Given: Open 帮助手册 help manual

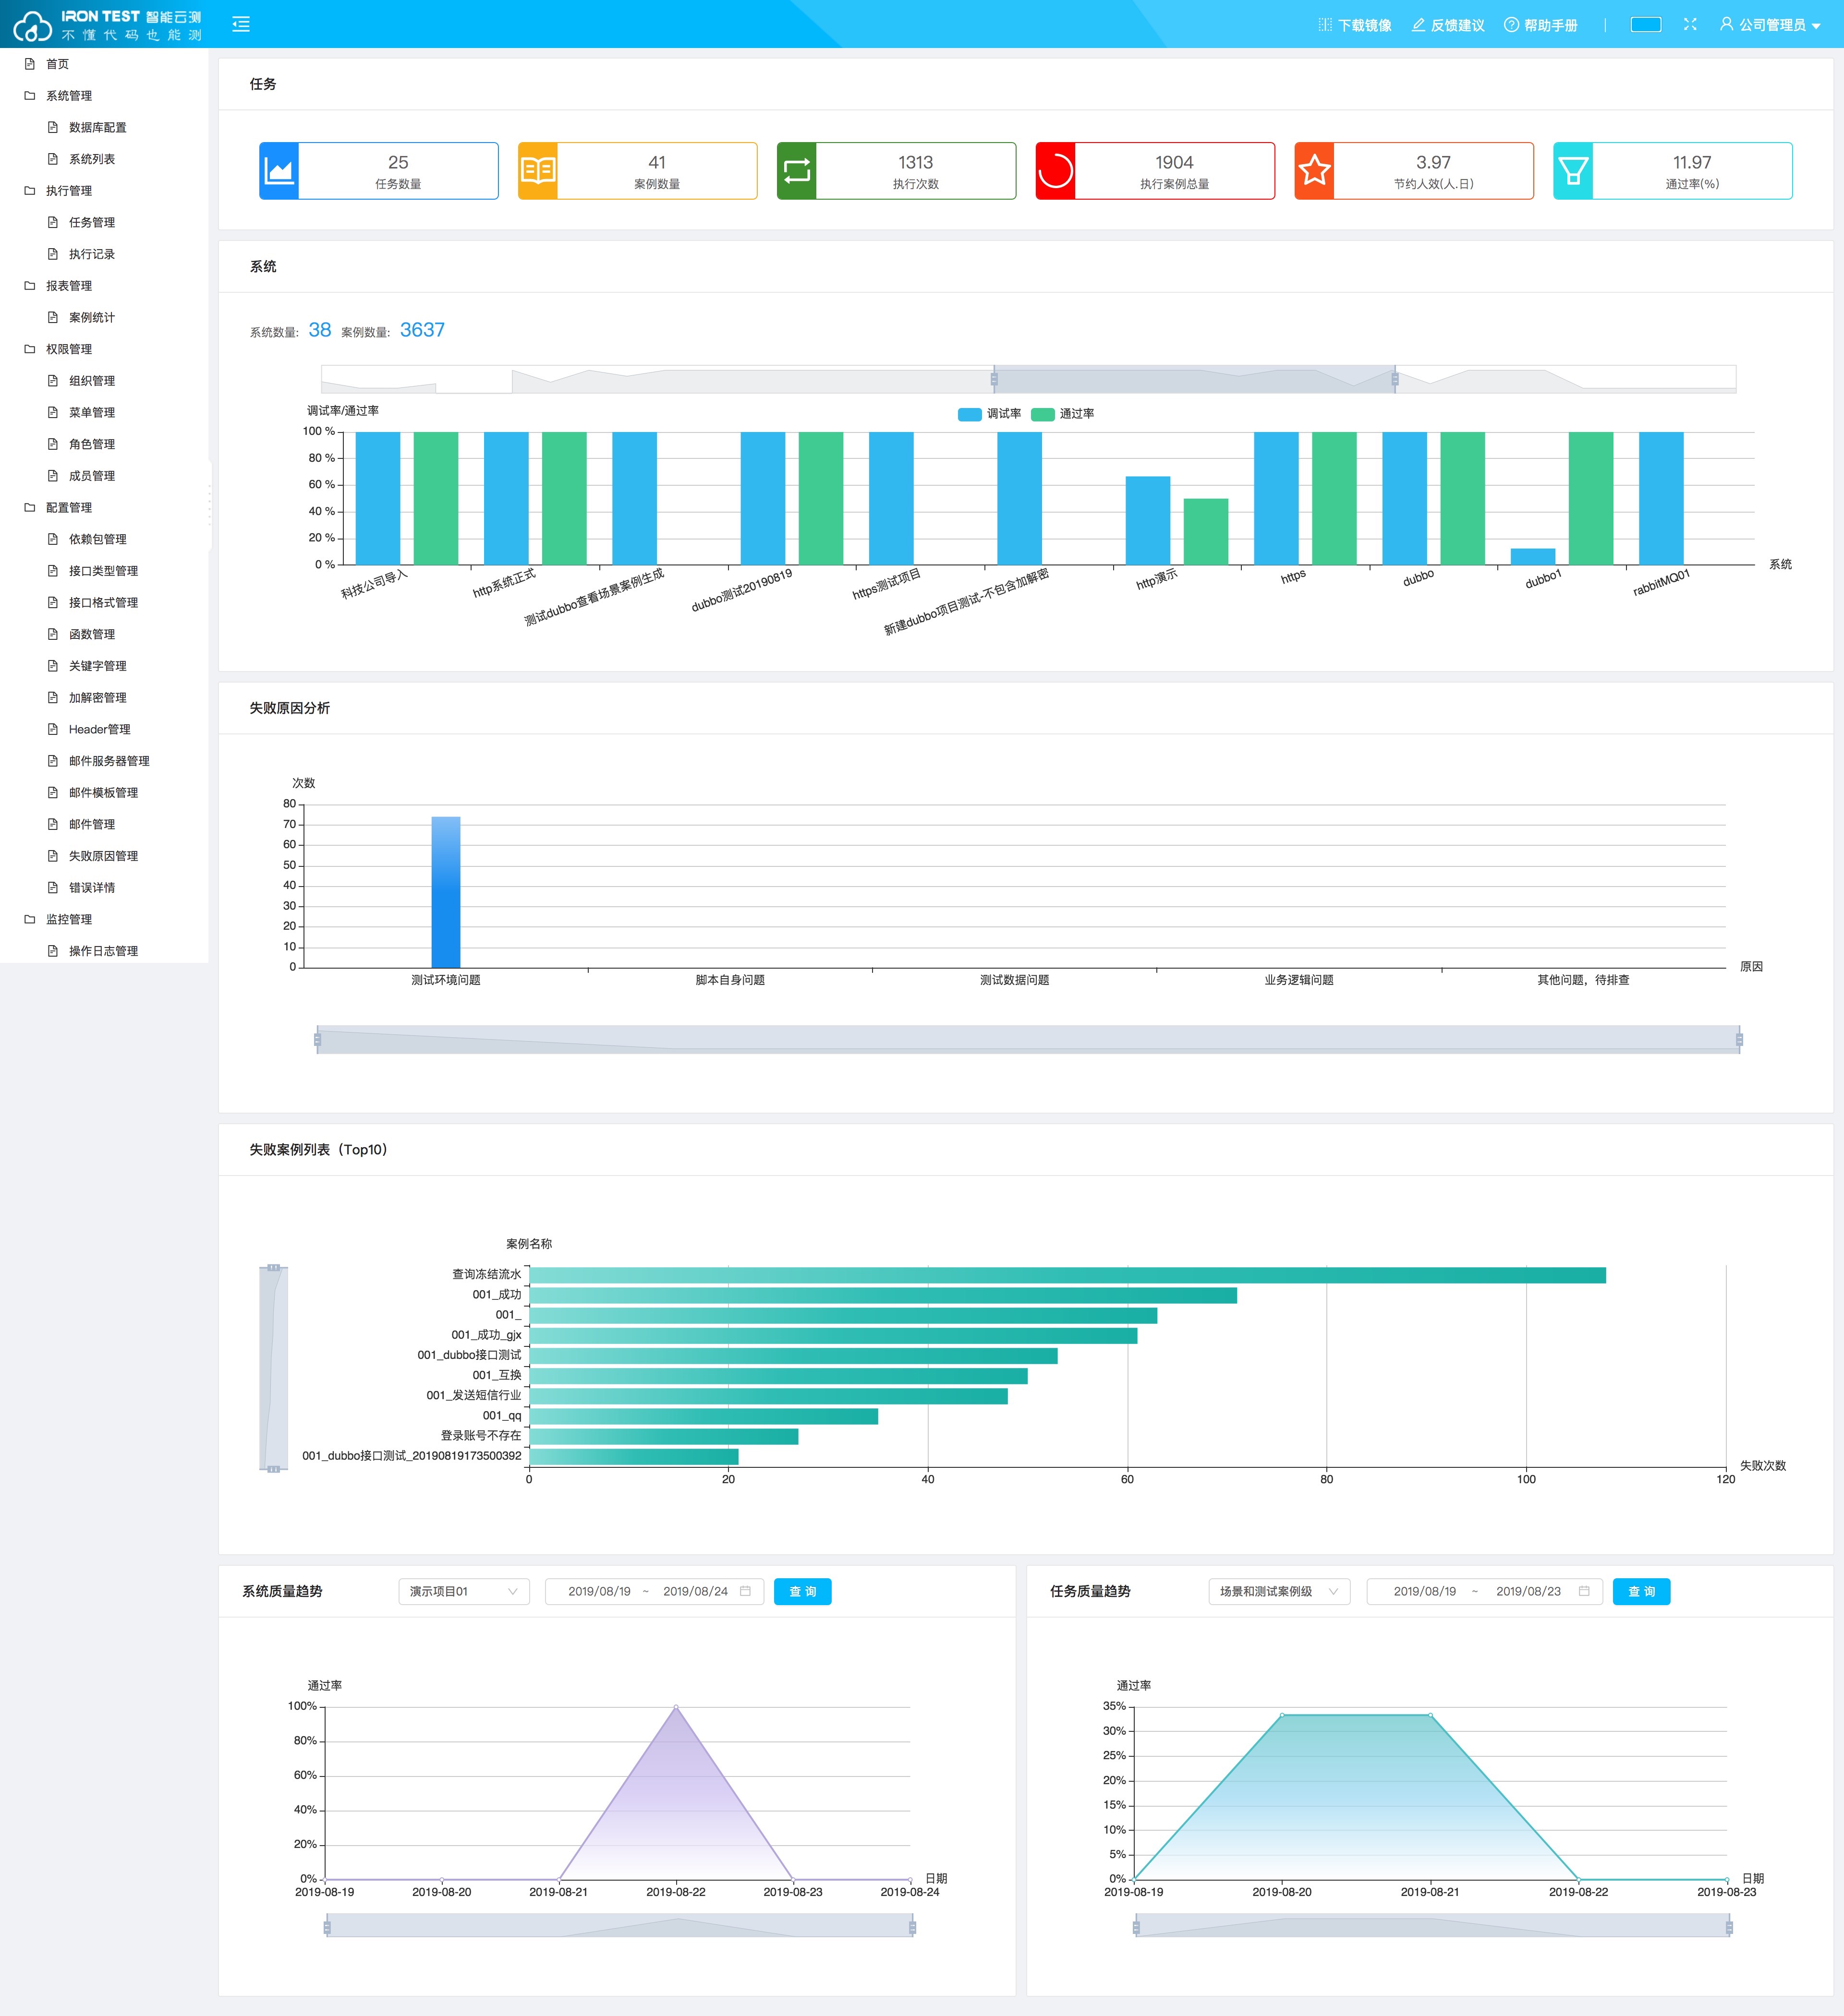Looking at the screenshot, I should tap(1541, 25).
